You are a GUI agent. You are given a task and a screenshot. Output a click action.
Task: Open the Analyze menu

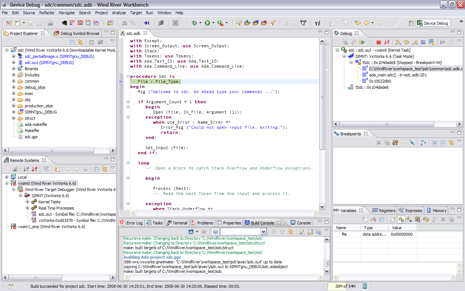pos(119,13)
